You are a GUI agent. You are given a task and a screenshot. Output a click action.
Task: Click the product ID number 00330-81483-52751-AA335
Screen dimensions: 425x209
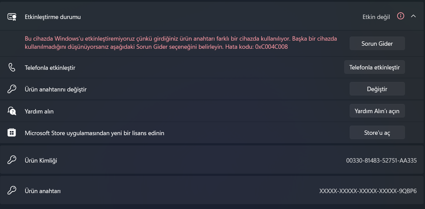coord(382,161)
